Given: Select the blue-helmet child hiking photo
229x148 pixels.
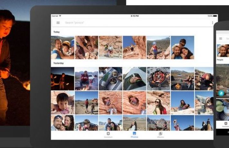Looking at the screenshot, I should pyautogui.click(x=158, y=47).
